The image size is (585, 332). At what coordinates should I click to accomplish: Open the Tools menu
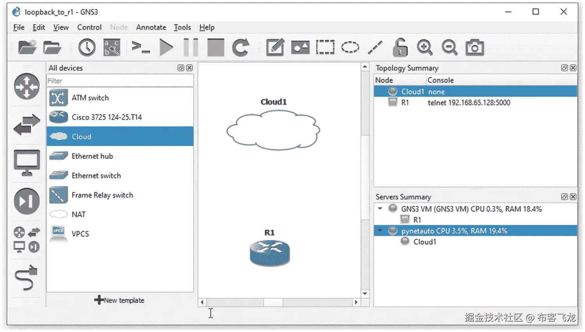(182, 27)
